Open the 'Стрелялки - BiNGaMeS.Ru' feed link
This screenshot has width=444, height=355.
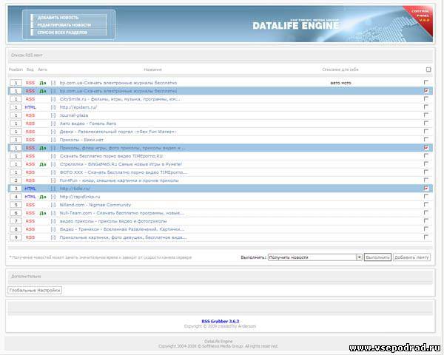(x=121, y=164)
